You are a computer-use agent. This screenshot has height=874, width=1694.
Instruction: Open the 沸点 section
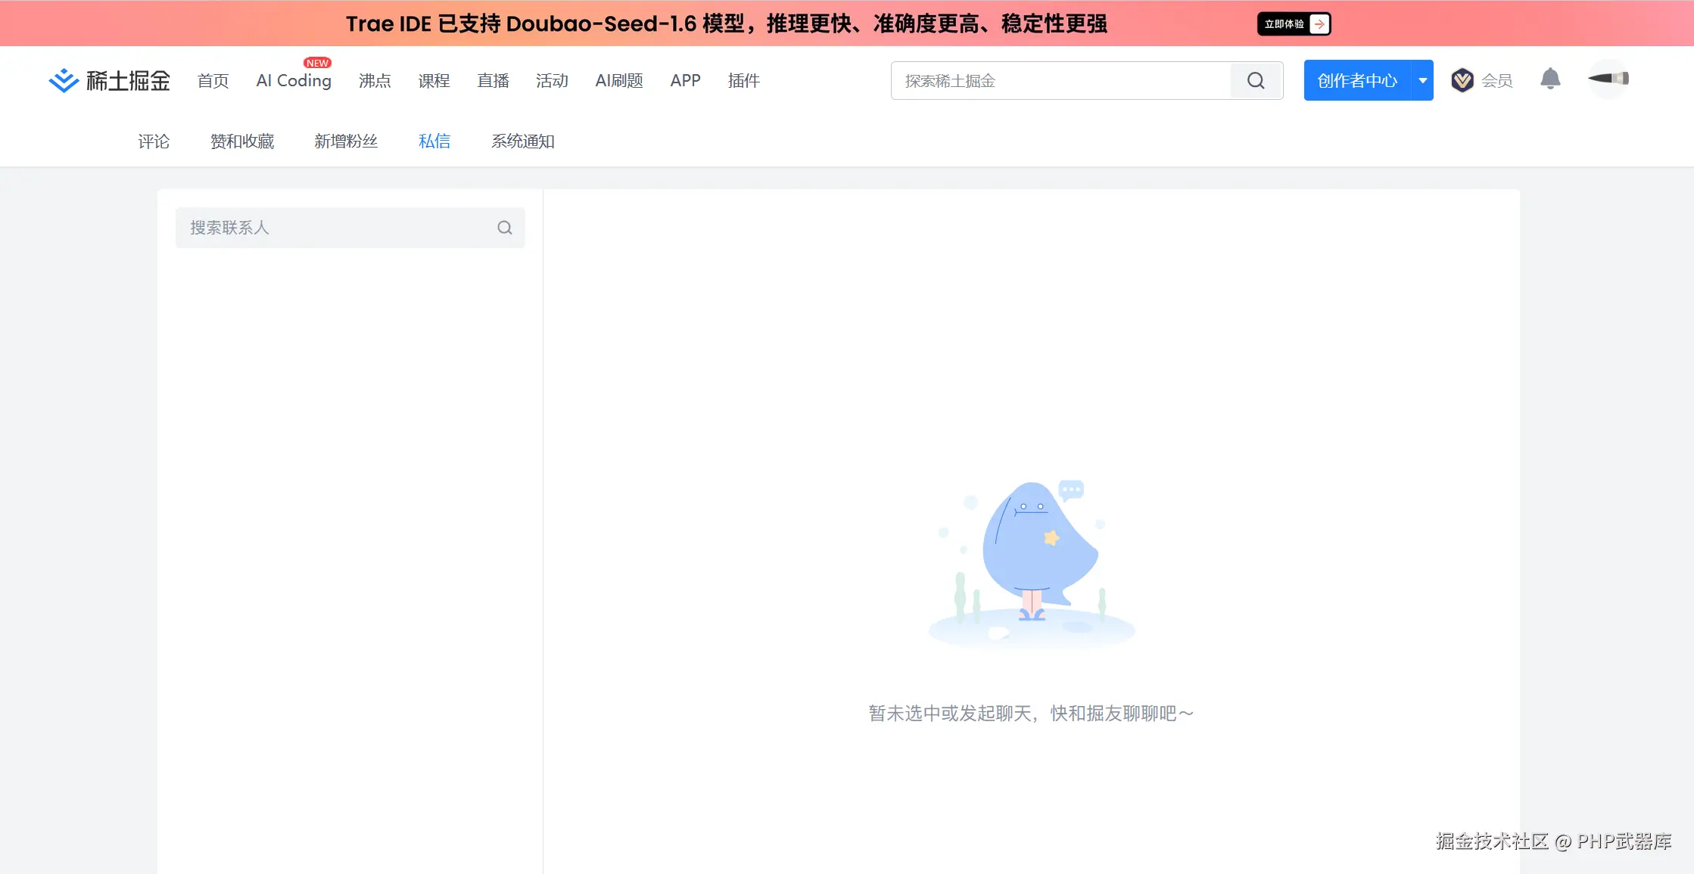(375, 80)
